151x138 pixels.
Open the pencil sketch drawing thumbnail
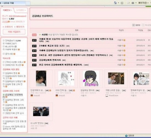point(66,79)
